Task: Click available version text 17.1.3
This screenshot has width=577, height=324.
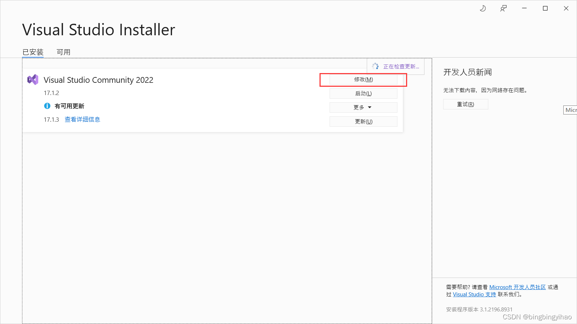Action: pyautogui.click(x=52, y=120)
